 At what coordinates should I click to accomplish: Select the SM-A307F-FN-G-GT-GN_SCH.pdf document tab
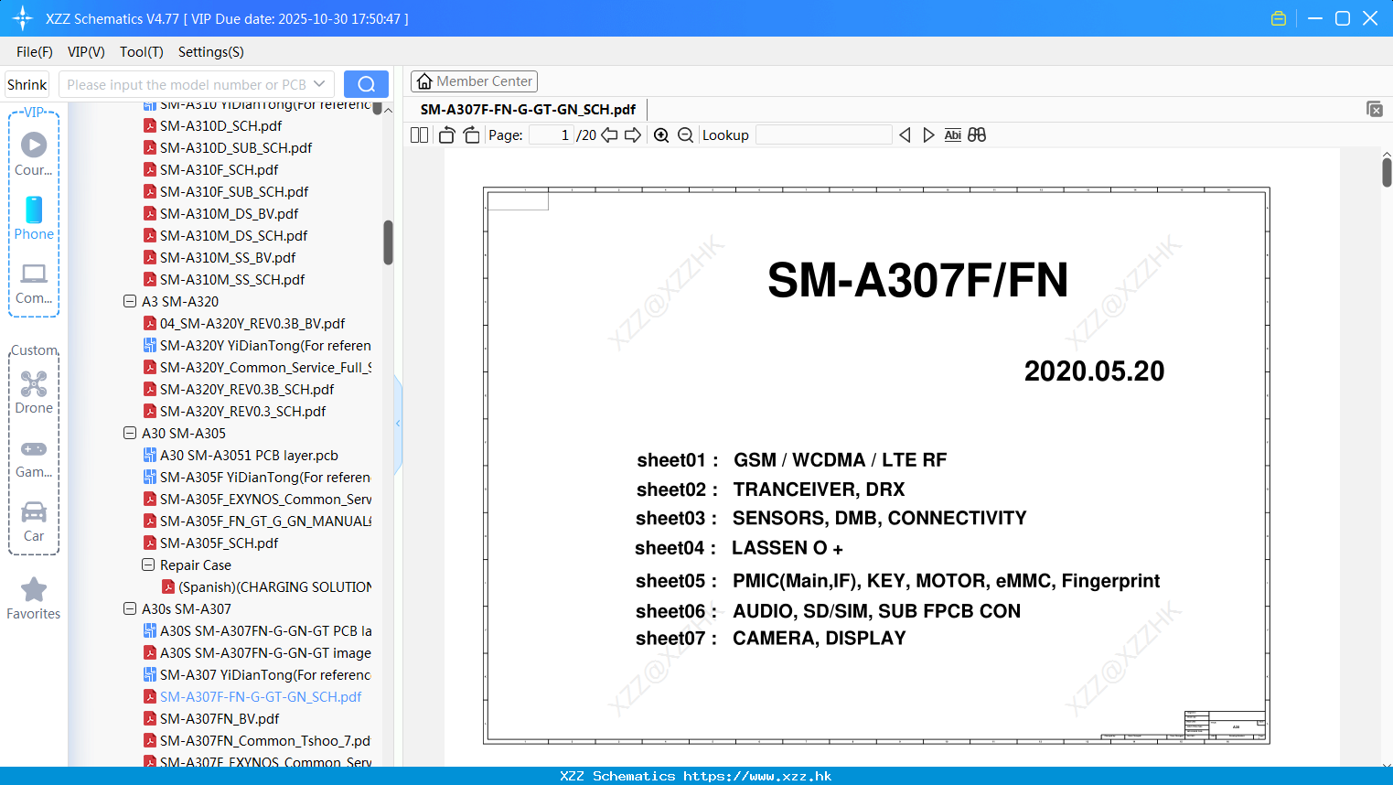coord(528,109)
